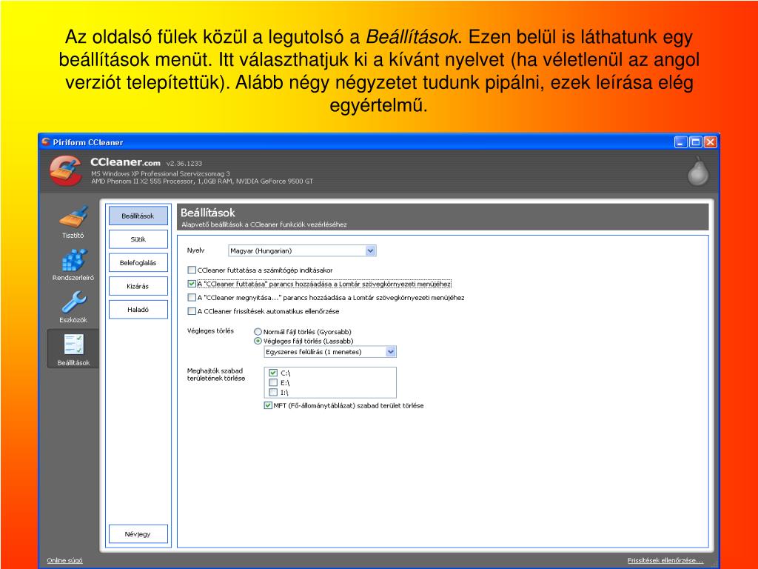Click the Alapvető beállítások subtitle text

[264, 224]
